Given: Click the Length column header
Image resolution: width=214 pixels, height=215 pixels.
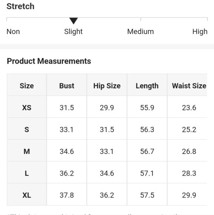Looking at the screenshot, I should 147,86.
